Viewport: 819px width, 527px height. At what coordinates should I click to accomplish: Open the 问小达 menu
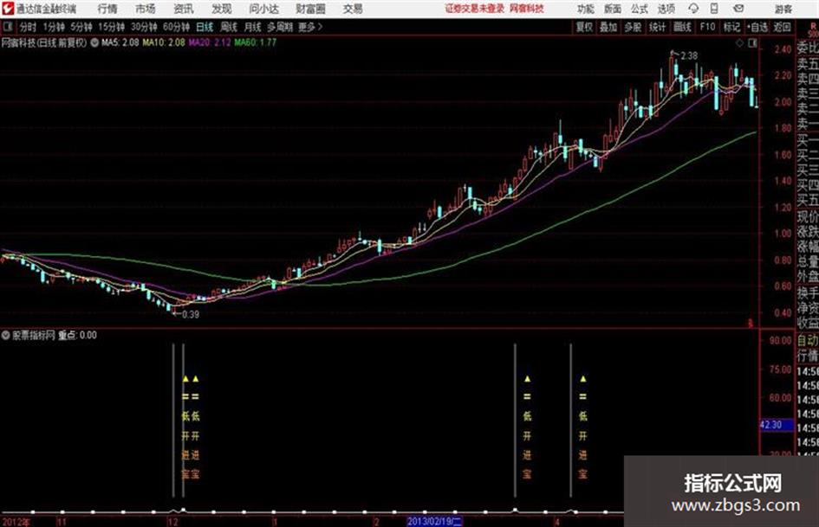coord(263,9)
